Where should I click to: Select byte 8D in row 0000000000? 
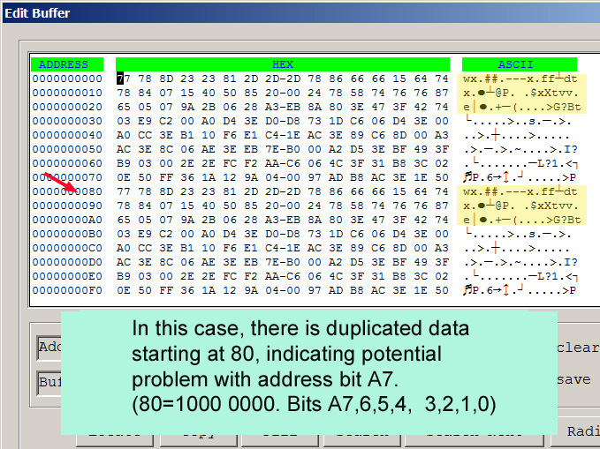166,79
